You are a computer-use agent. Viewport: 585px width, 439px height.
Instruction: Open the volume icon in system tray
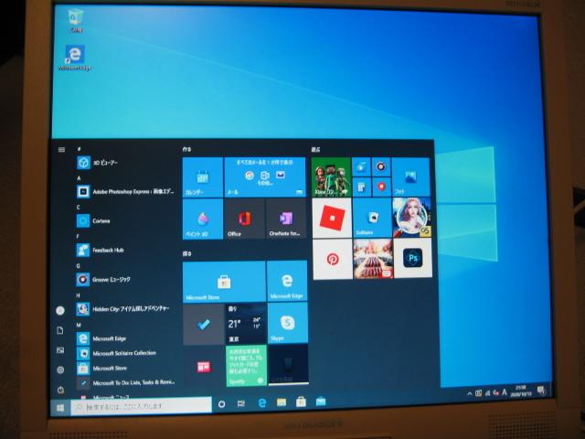[495, 392]
